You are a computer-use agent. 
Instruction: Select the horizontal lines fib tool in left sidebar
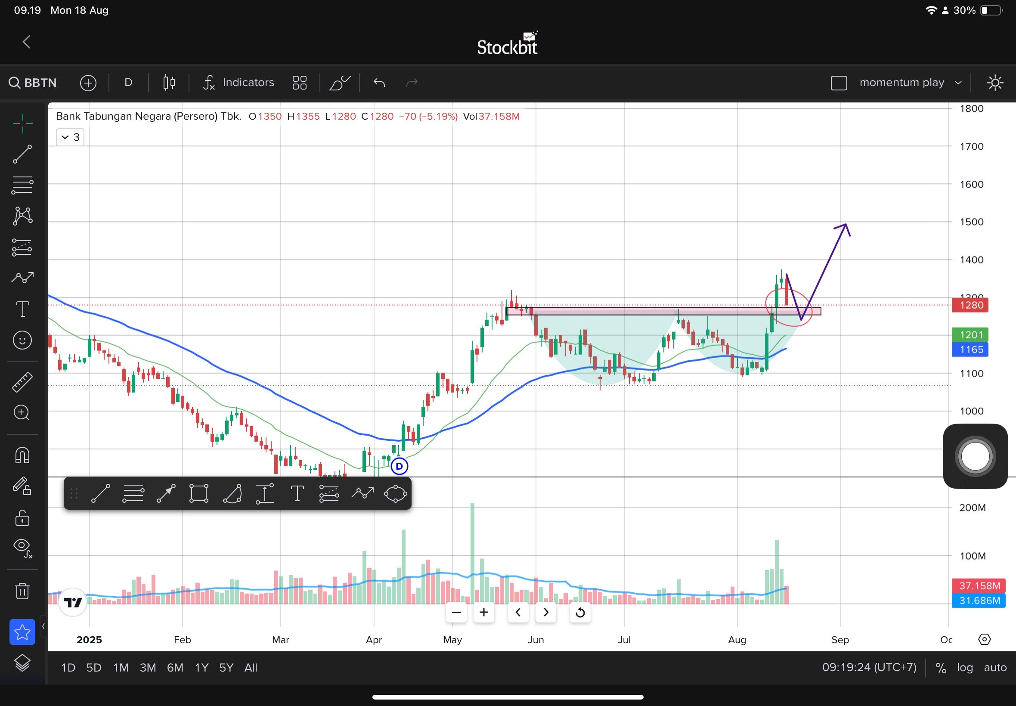click(x=22, y=185)
